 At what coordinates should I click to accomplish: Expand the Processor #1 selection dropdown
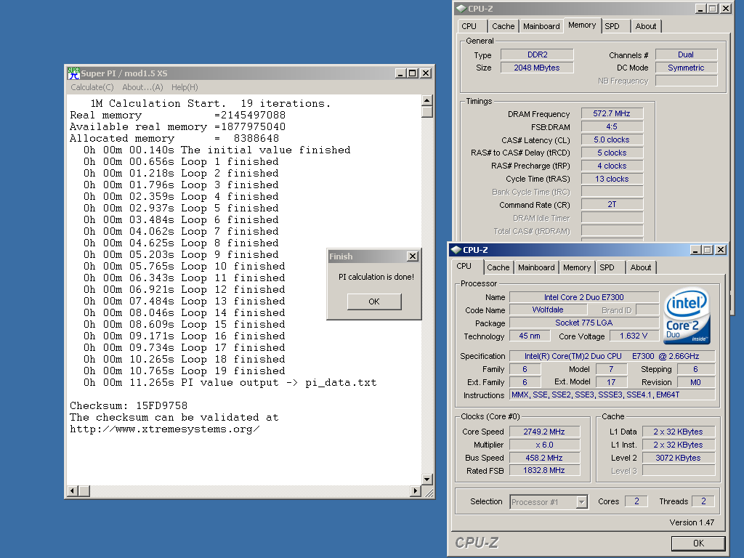pos(582,502)
